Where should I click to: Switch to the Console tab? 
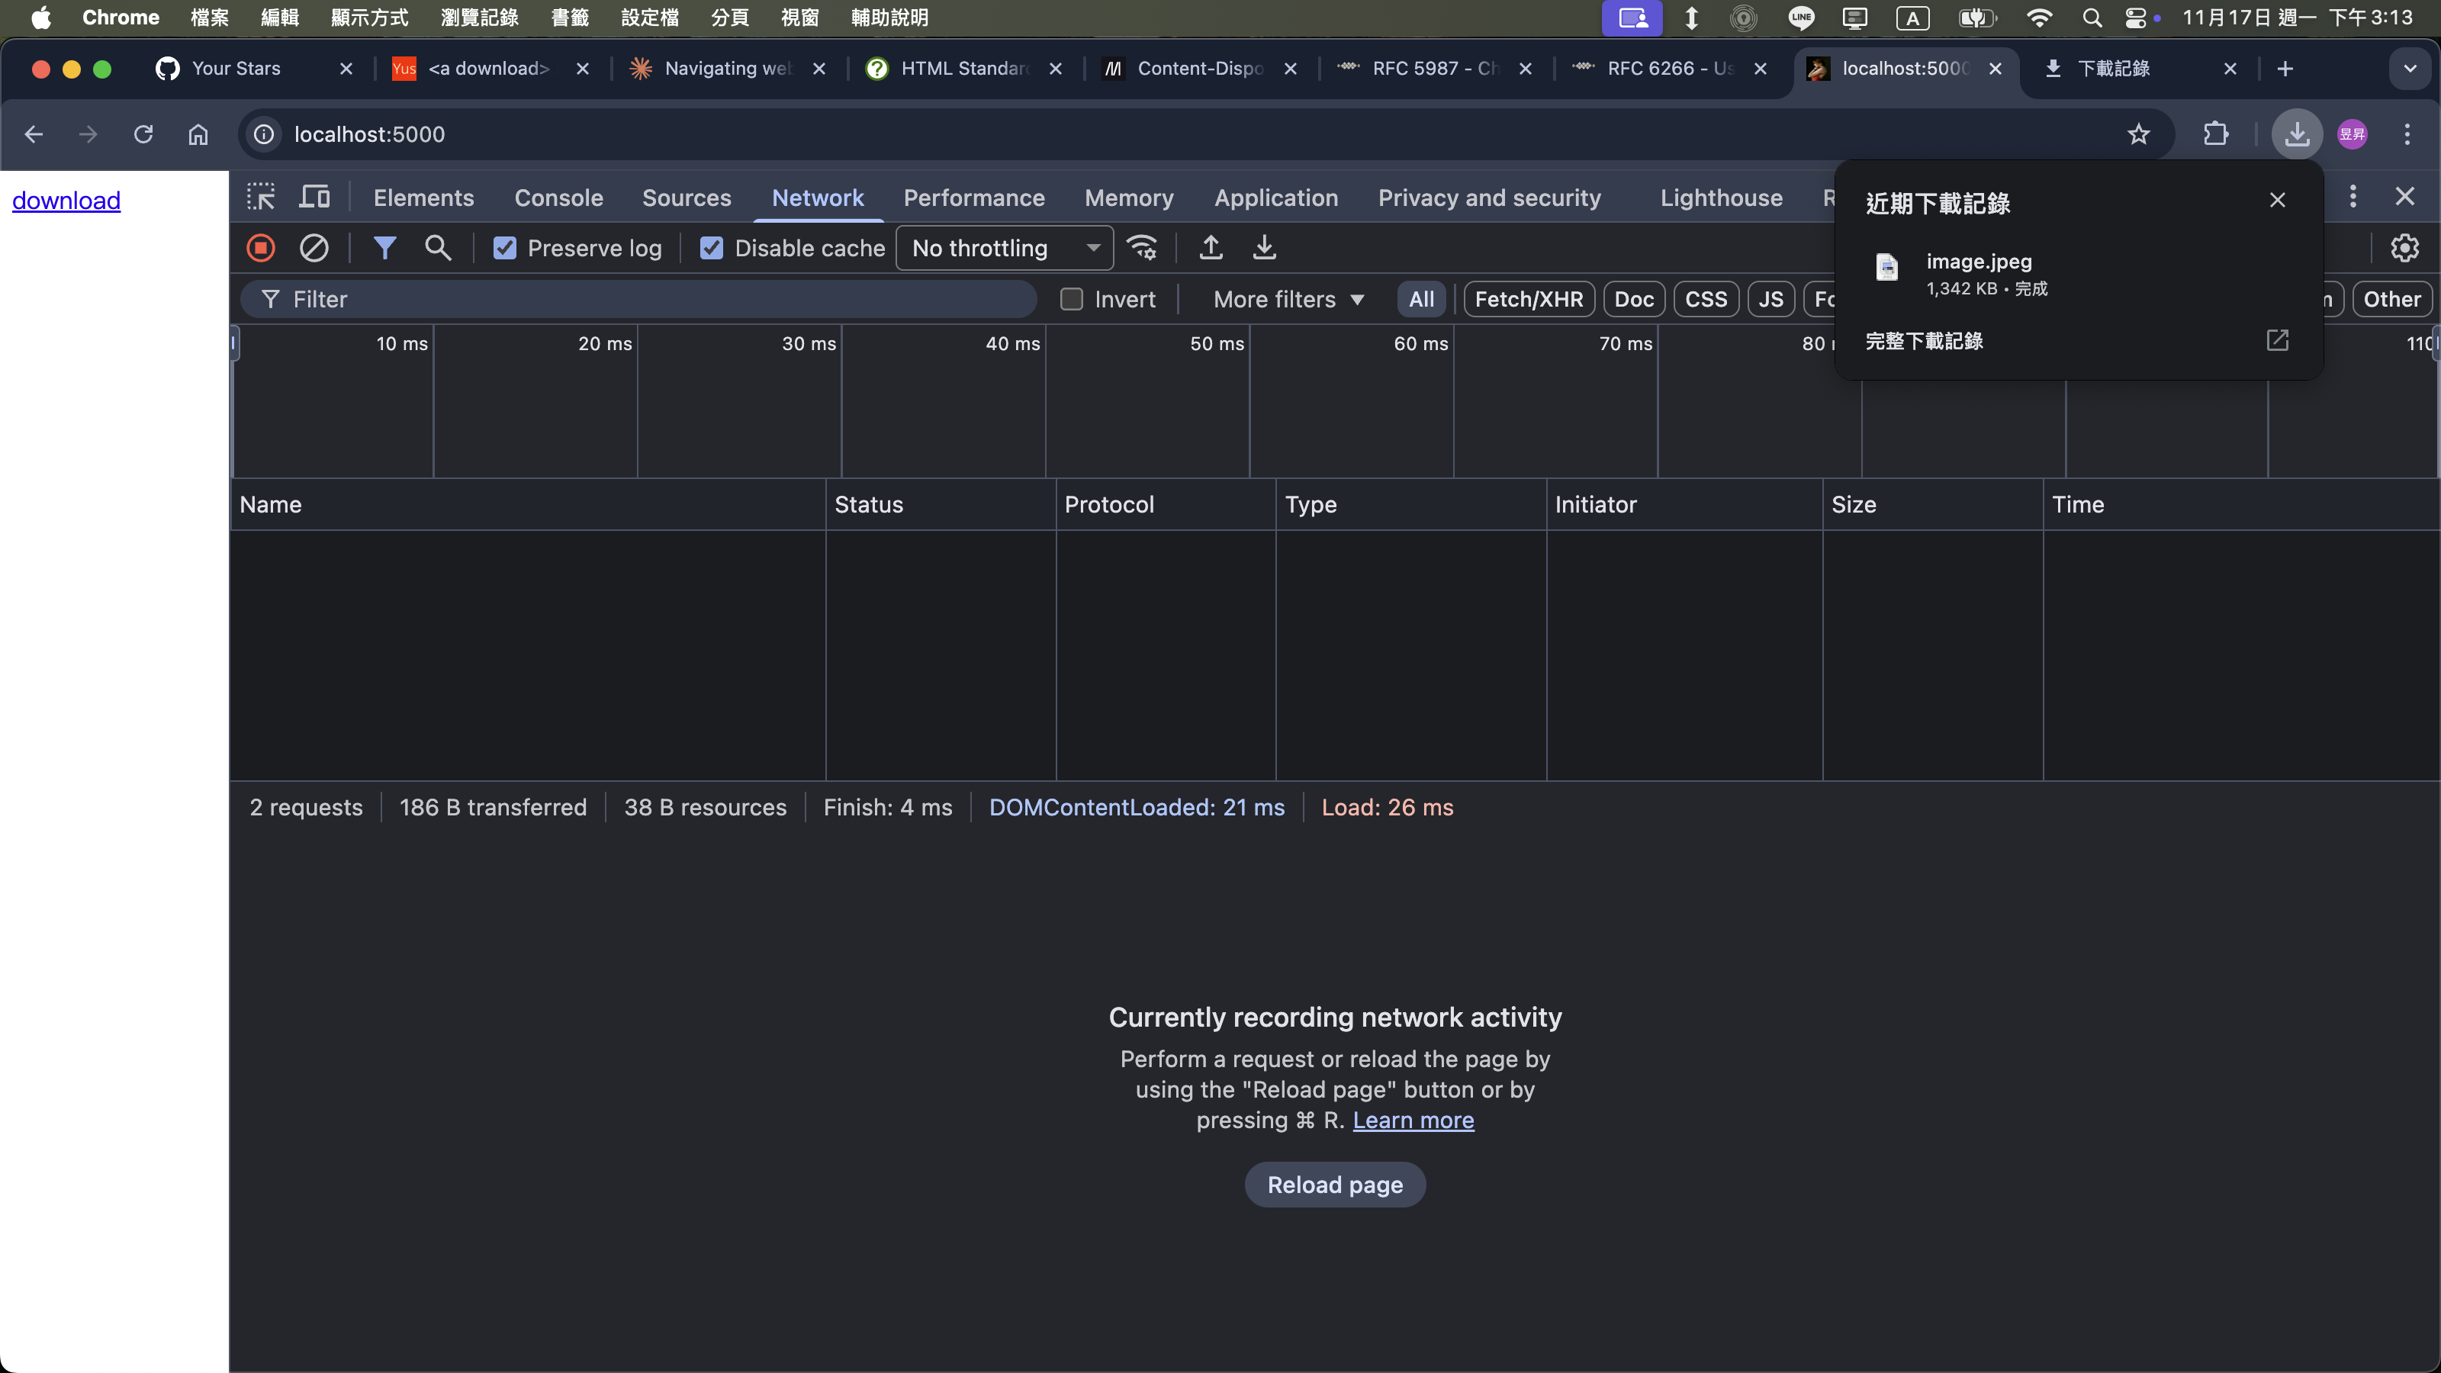(558, 197)
